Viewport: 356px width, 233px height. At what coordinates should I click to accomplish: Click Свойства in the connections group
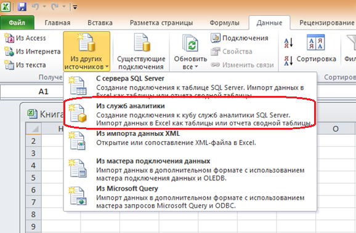point(232,52)
